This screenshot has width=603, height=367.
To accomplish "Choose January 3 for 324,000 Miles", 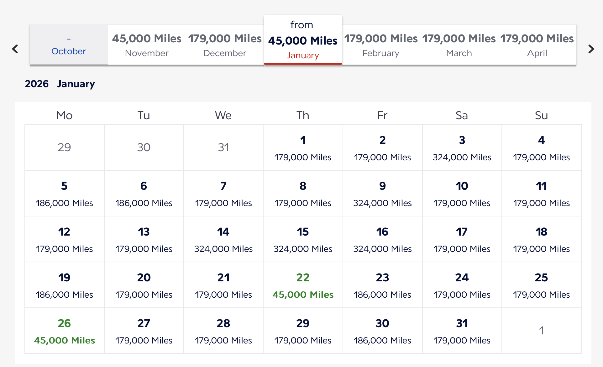I will coord(462,148).
